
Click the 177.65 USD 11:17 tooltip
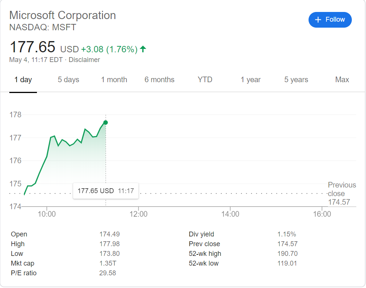(x=106, y=191)
